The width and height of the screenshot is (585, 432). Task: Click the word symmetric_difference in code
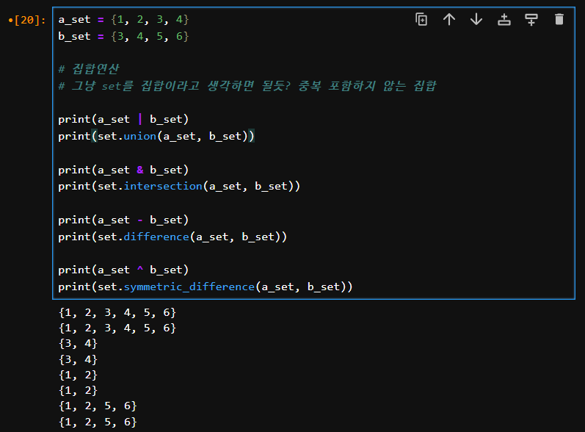[x=189, y=287]
